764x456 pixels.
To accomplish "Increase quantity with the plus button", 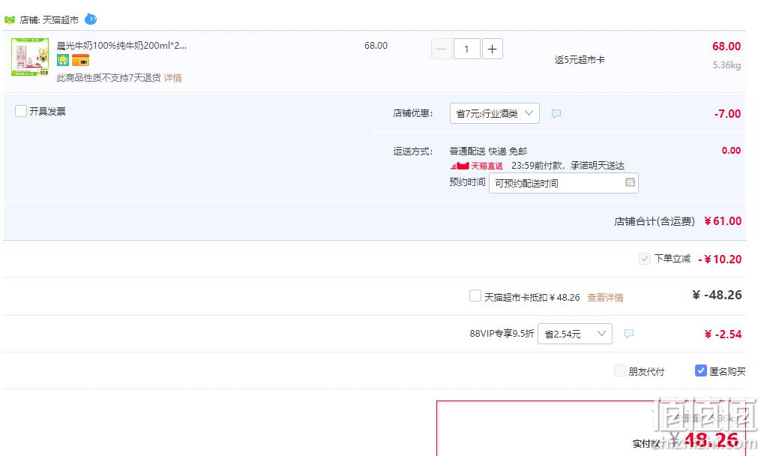I will 492,49.
